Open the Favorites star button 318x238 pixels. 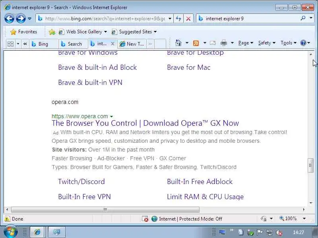[x=24, y=32]
